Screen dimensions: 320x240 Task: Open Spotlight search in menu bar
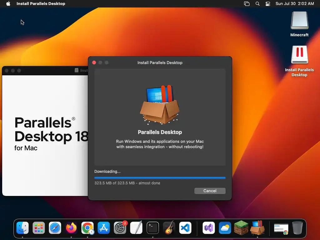257,4
